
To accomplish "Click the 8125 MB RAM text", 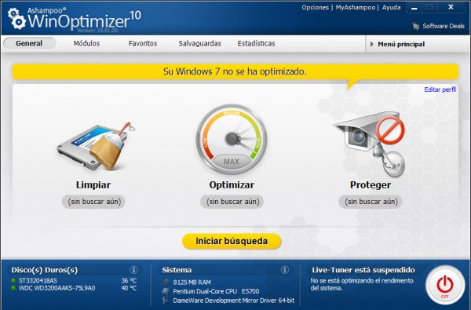I will tap(192, 282).
